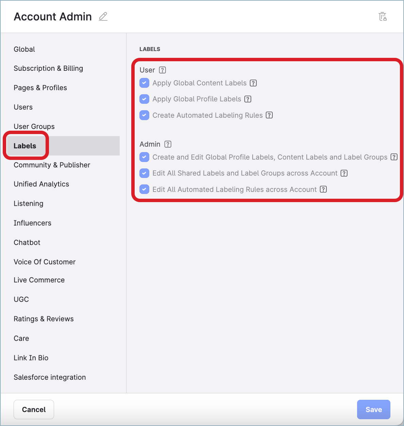Uncheck Edit All Shared Labels and Label Groups
The height and width of the screenshot is (426, 404).
click(144, 173)
